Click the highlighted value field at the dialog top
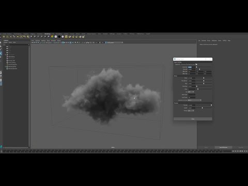The image size is (248, 186). pyautogui.click(x=192, y=67)
